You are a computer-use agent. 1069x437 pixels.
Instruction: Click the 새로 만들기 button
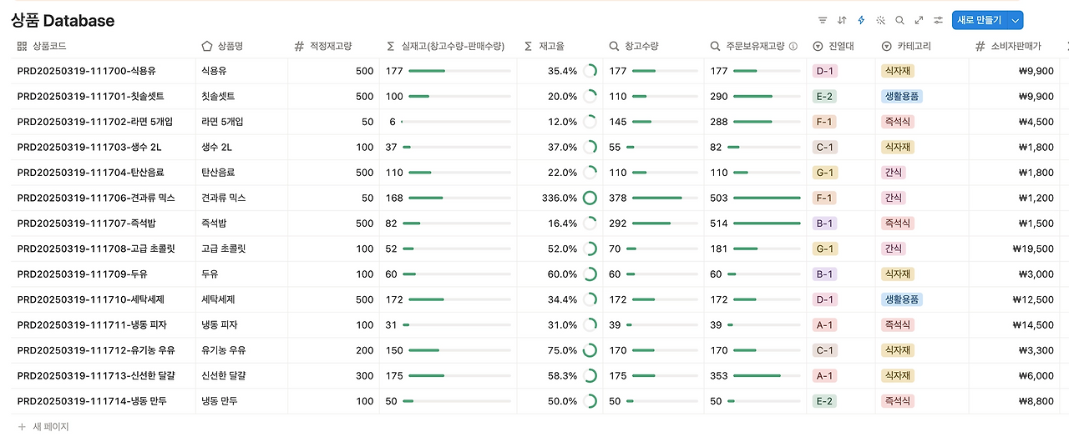tap(980, 20)
